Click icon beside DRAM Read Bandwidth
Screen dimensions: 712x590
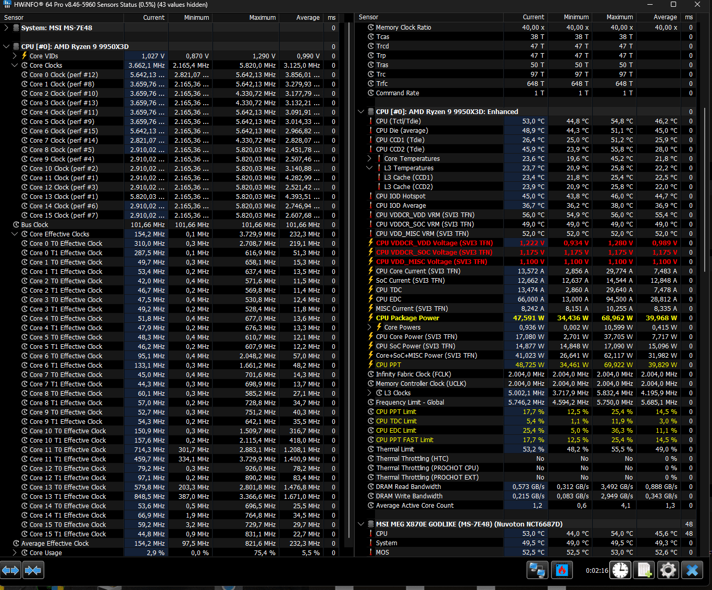click(x=371, y=486)
